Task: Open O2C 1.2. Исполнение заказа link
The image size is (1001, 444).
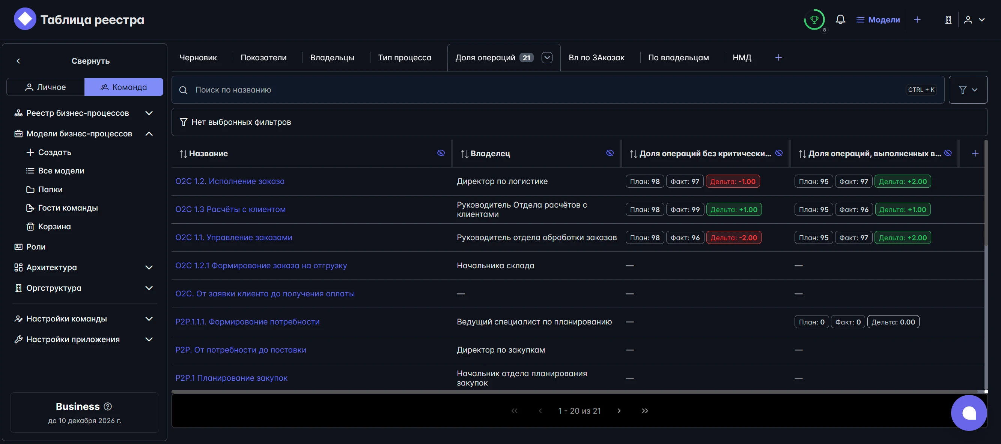Action: click(230, 181)
